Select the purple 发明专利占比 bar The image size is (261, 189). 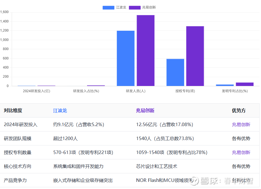245,84
